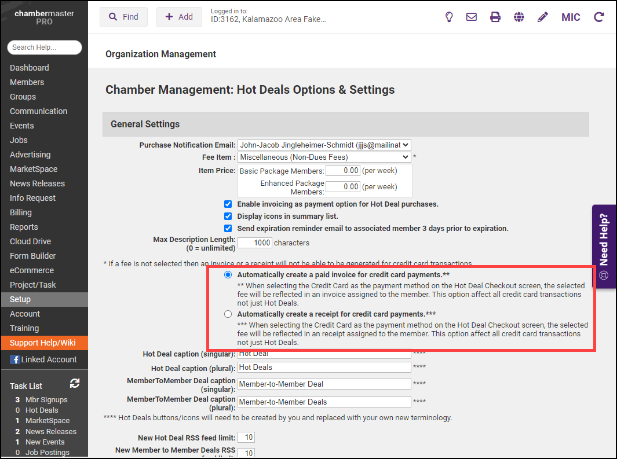Click Basic Package Members price field

pos(343,171)
